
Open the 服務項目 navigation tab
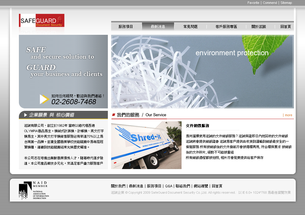tap(126, 27)
